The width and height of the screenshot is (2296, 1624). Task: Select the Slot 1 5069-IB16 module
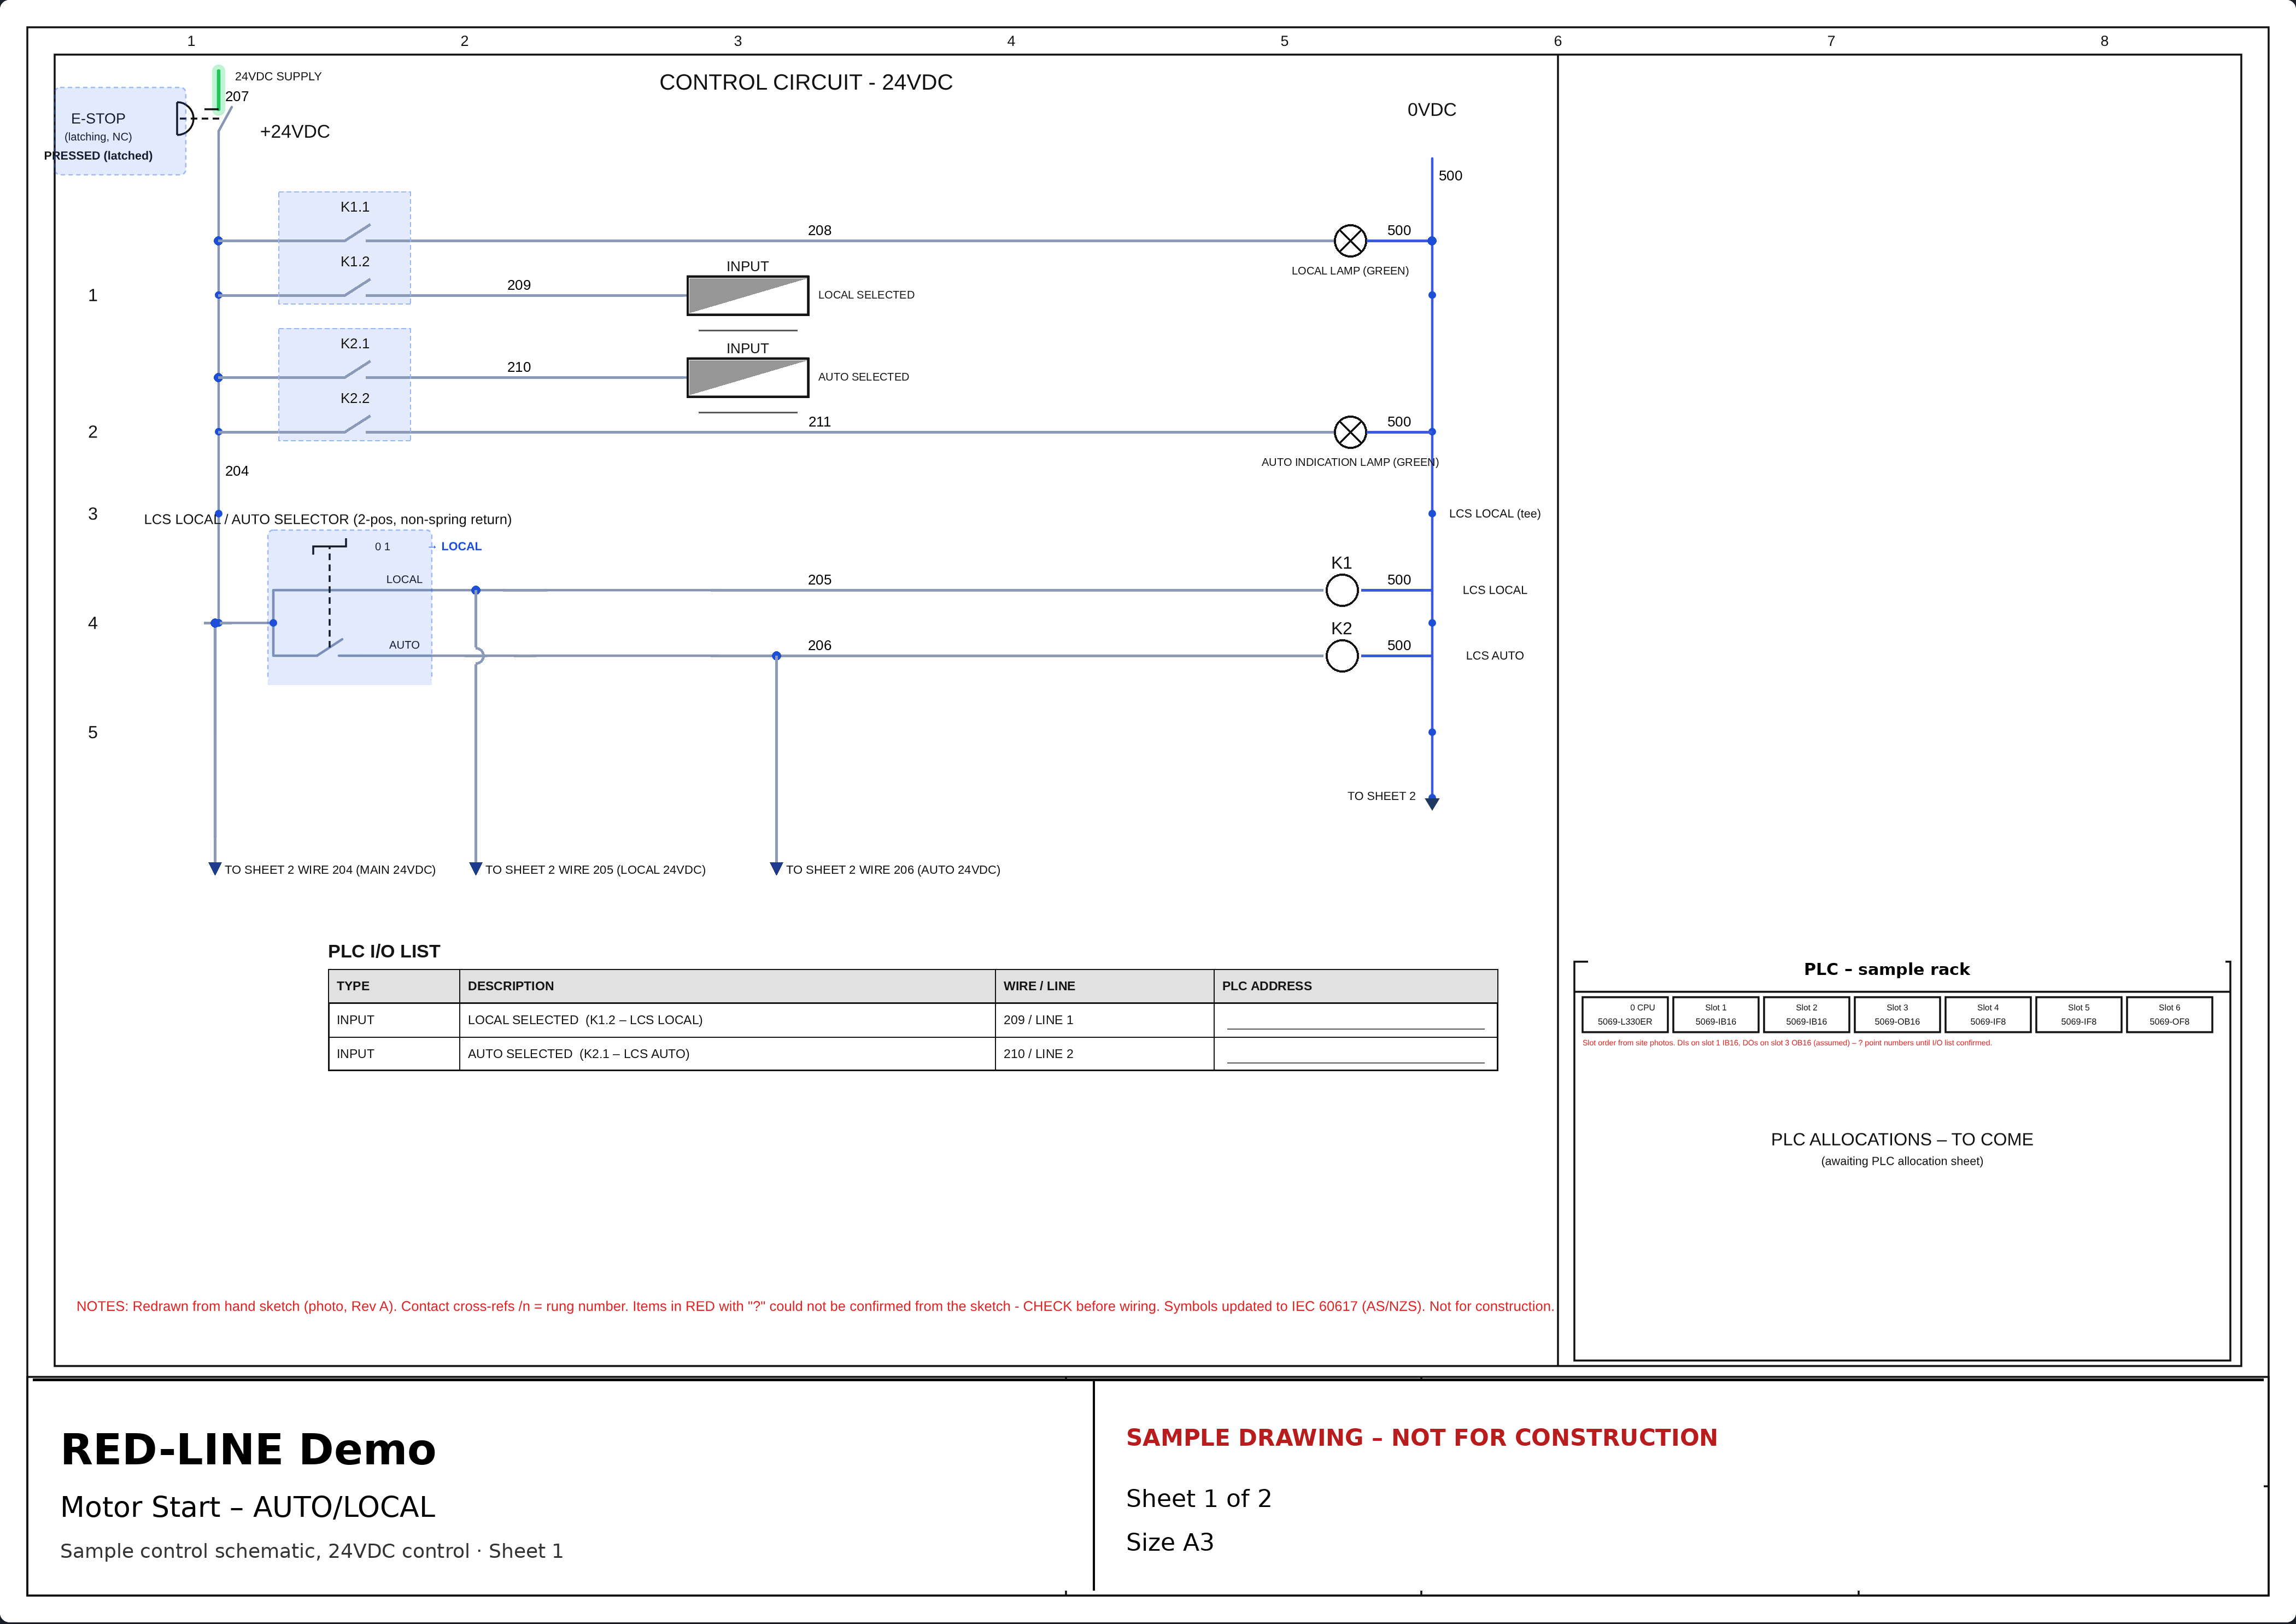(1716, 1014)
